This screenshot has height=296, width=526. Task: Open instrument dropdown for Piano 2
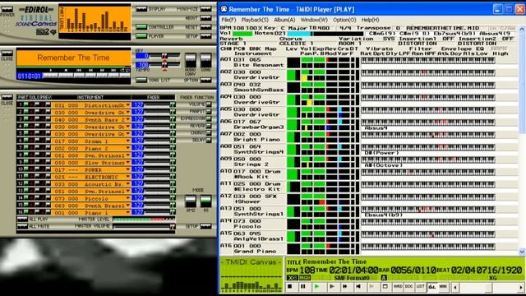point(127,148)
